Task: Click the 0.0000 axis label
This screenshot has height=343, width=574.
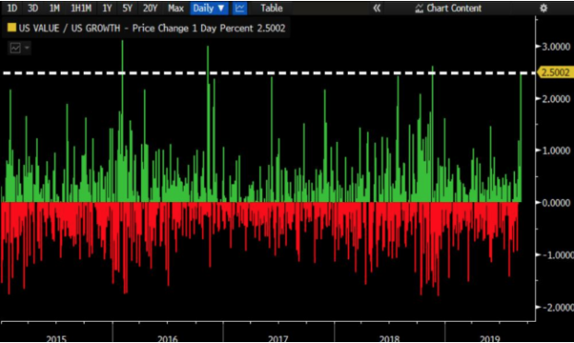Action: pyautogui.click(x=556, y=203)
